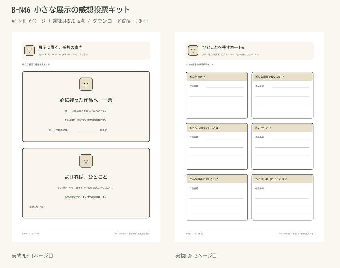Click 小さな展示の感想投票キット label on page 01
340x268 pixels.
coord(36,64)
